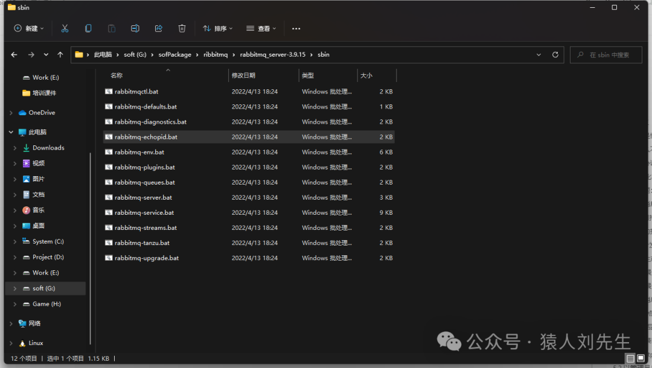Click the navigation pane scrollbar
Screen dimensions: 652x368
90,249
